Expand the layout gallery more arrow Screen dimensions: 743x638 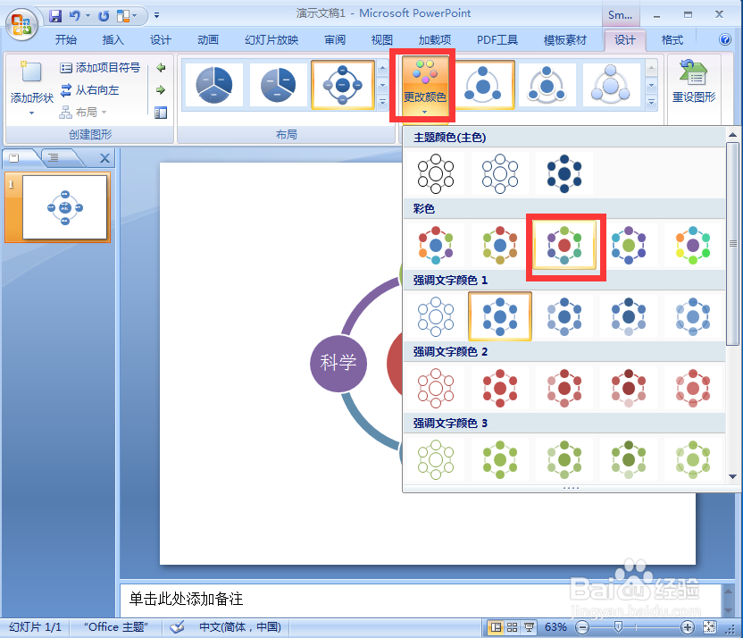coord(383,102)
